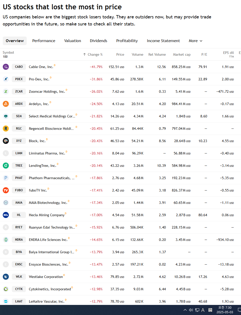241x315 pixels.
Task: Click the XYZ ticker symbol button
Action: click(x=19, y=141)
